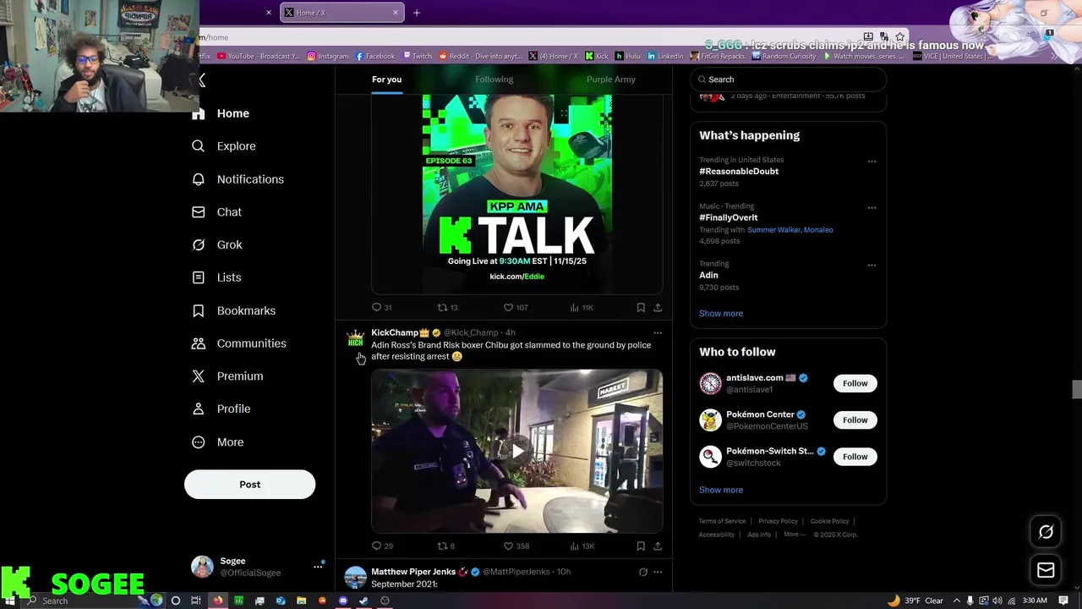Follow antislave.com
This screenshot has width=1082, height=609.
(855, 383)
